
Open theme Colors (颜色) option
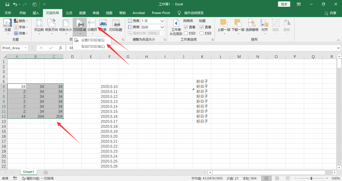click(21, 21)
